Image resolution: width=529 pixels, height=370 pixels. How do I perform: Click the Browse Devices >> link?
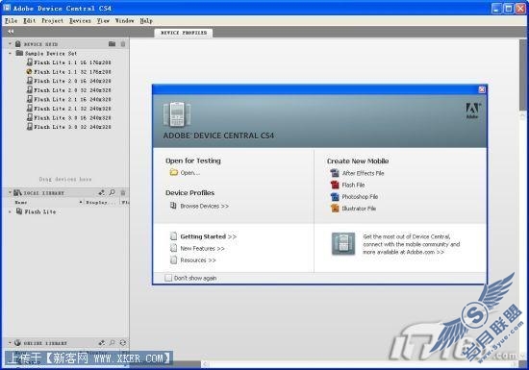pos(205,206)
